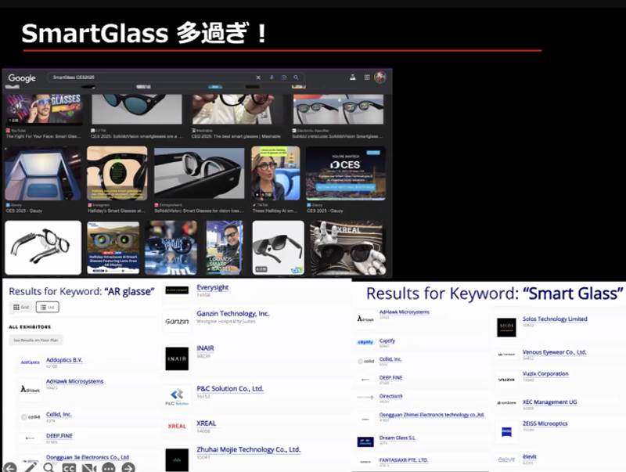Open Dongguan 3e Electronics Co., Ltd link
Viewport: 626px width, 472px height.
point(88,457)
